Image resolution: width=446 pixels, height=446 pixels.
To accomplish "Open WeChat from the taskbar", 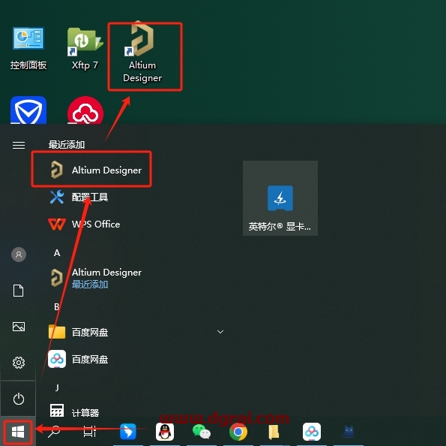I will (x=202, y=432).
